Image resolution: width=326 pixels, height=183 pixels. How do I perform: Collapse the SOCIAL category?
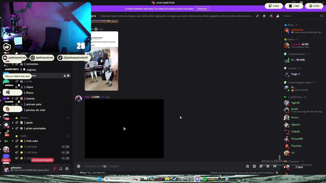coord(24,53)
